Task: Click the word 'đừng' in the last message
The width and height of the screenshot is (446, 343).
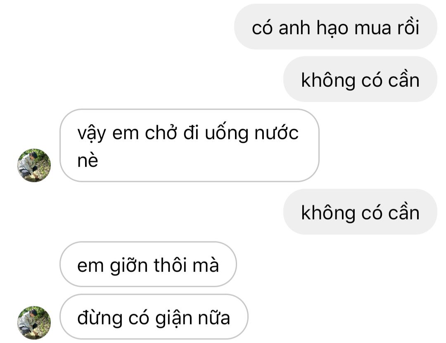Action: click(100, 318)
